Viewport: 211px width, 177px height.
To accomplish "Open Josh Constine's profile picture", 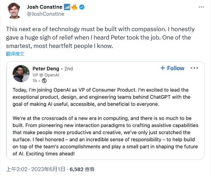I will tap(14, 10).
